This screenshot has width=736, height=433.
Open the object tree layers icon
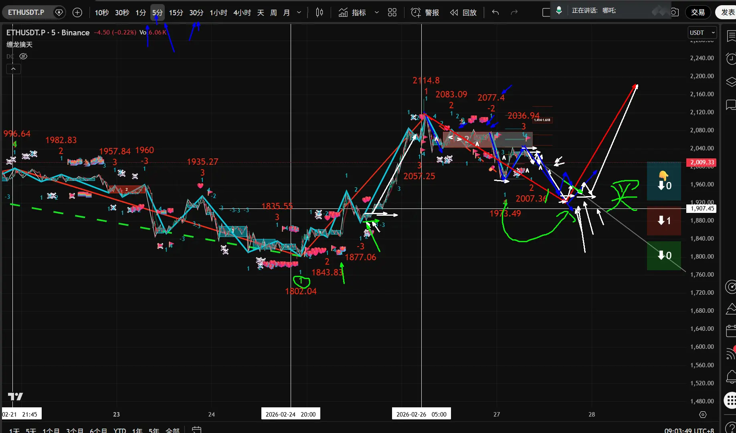pyautogui.click(x=731, y=82)
